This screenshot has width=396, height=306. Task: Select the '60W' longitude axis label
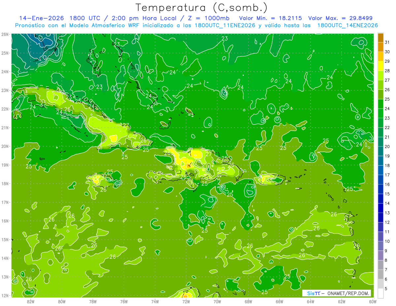tap(373, 301)
